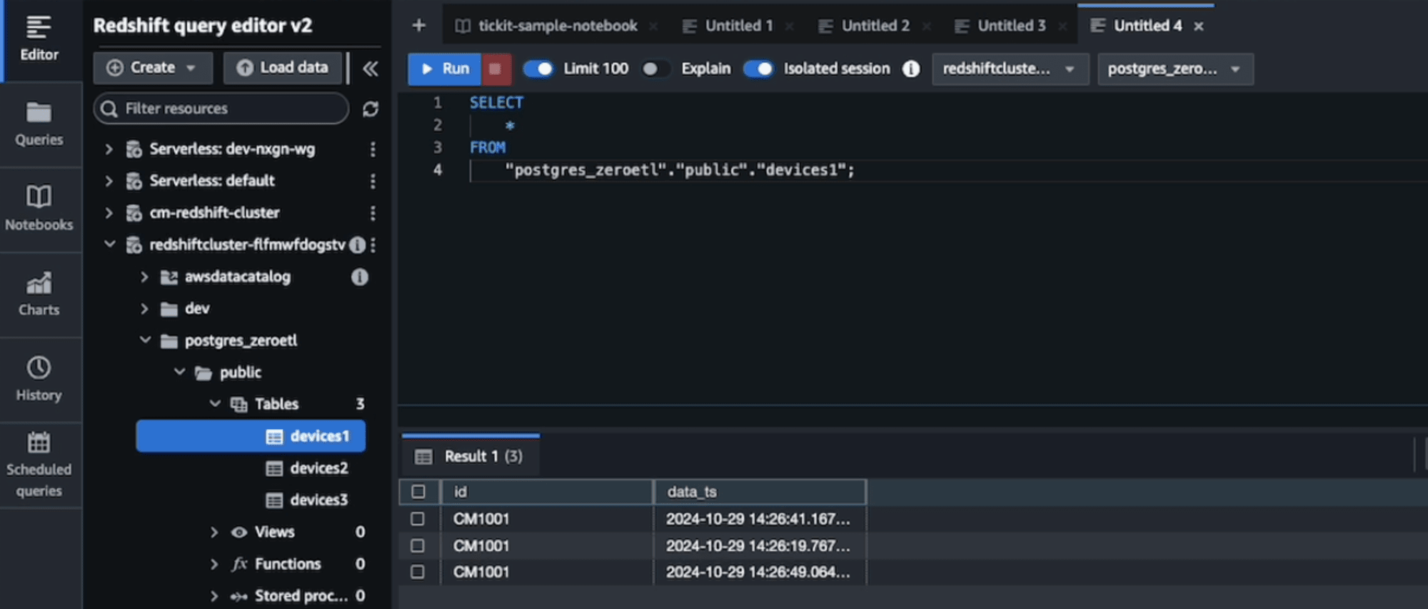
Task: Show info icon for redshiftcluster-flfmwfdogstv
Action: [358, 245]
